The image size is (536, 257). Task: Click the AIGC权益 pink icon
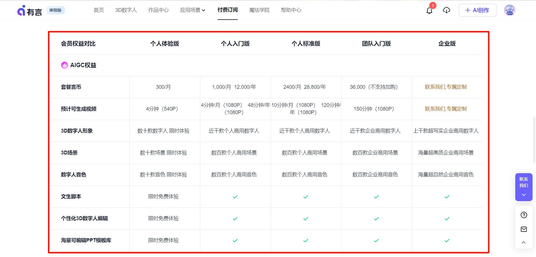65,65
